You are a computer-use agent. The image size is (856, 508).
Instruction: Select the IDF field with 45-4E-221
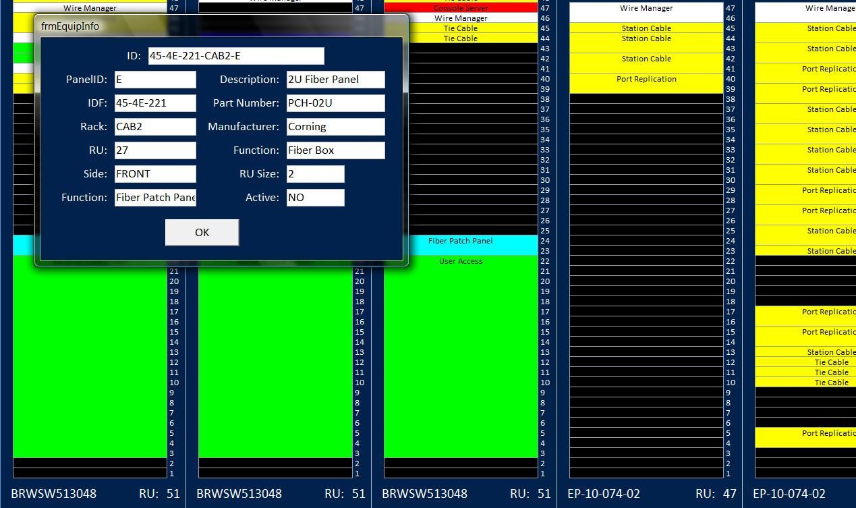(x=155, y=103)
